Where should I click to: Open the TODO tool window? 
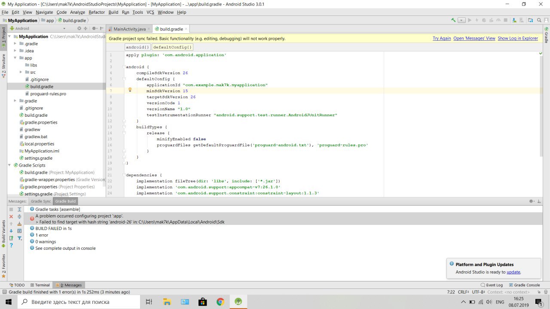pos(17,285)
